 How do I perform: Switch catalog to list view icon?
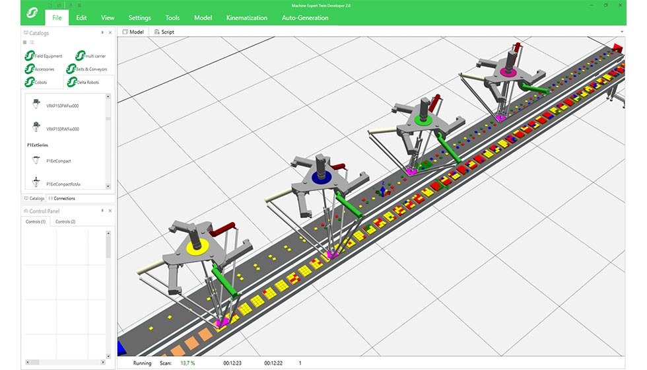[x=30, y=42]
